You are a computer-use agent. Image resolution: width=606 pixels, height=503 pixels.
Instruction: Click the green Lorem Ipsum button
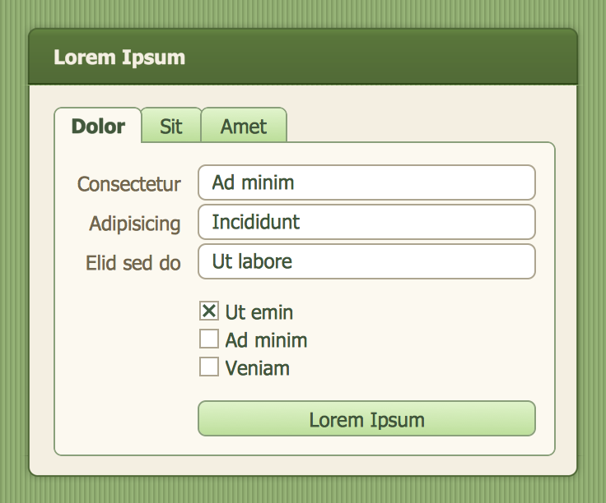click(x=366, y=418)
